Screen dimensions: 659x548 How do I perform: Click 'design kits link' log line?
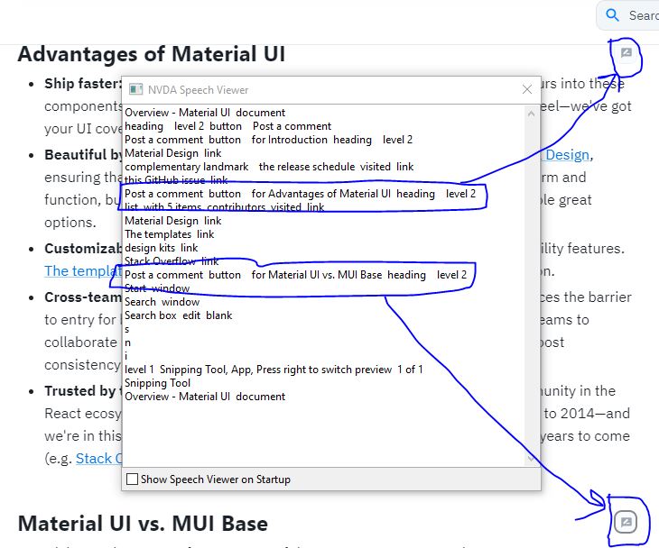click(x=161, y=248)
